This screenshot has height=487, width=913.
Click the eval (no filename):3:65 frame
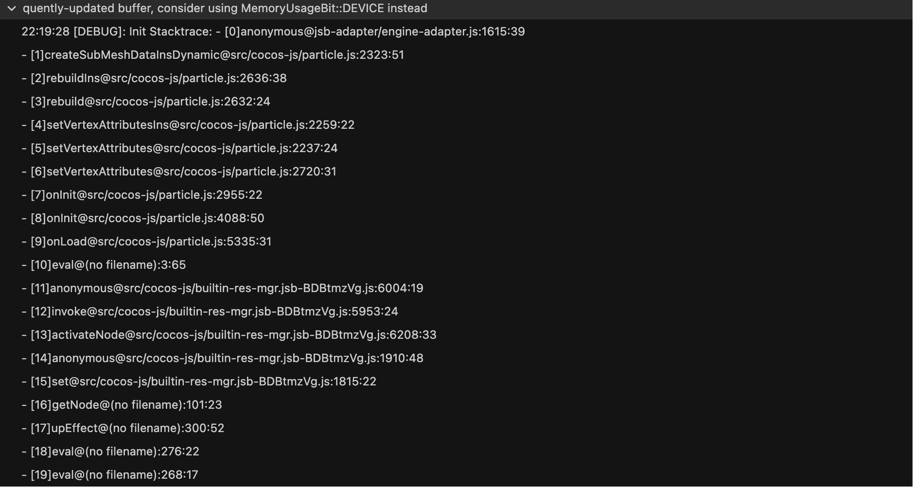pos(104,265)
